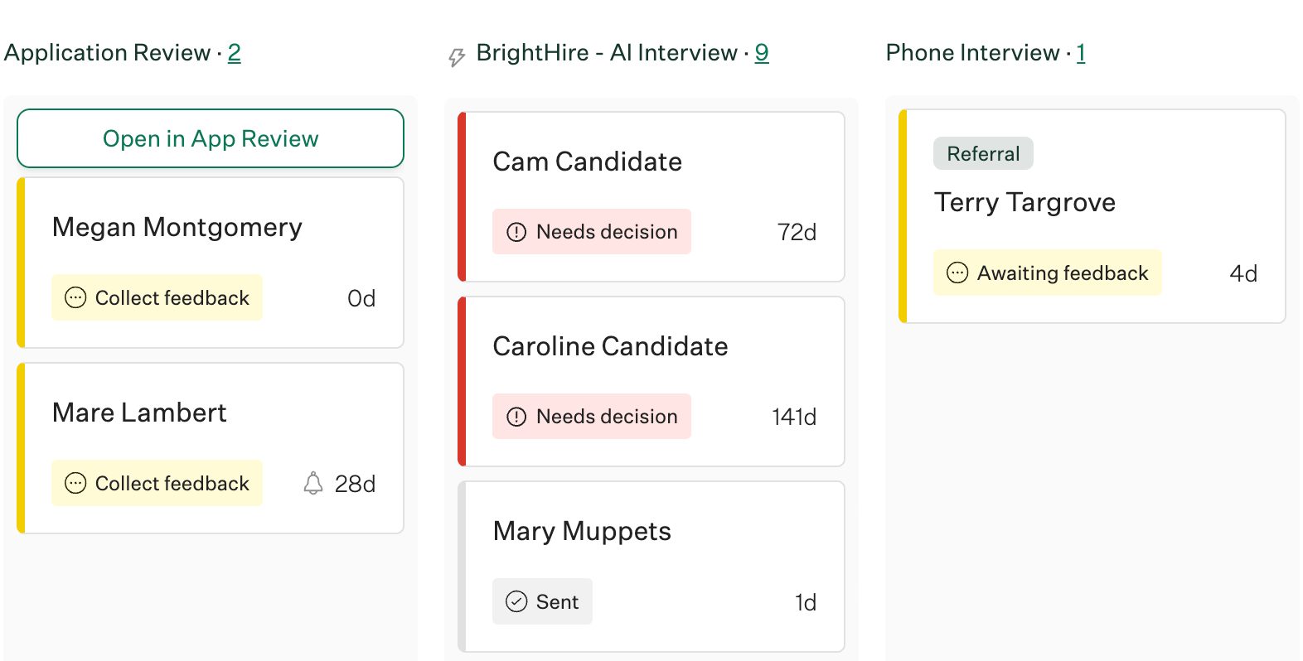Click the feedback icon on Megan Montgomery's card
This screenshot has width=1303, height=661.
click(x=75, y=297)
